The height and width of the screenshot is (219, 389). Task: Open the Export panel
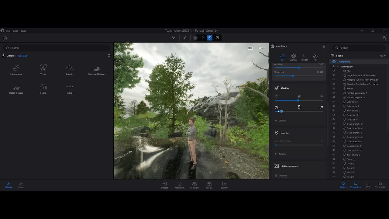(x=224, y=186)
